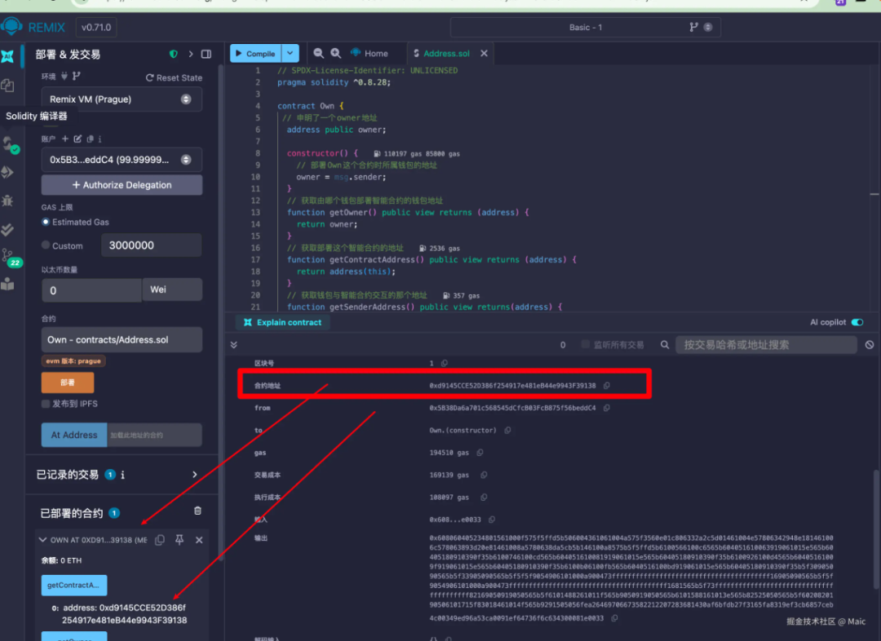Collapse the OWN AT 0XD91 contract
The image size is (881, 641).
[42, 540]
